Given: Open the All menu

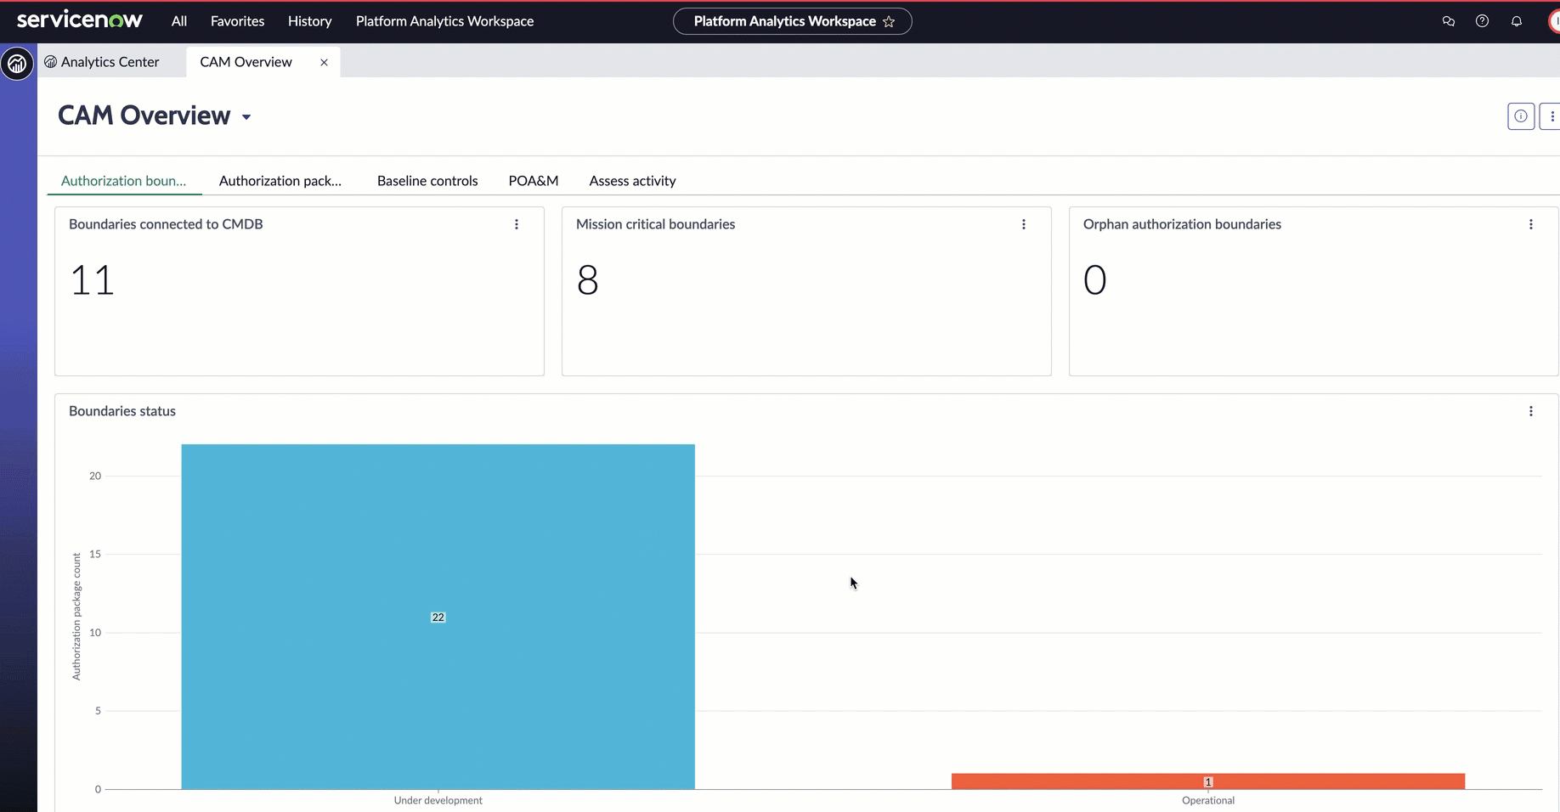Looking at the screenshot, I should 178,21.
